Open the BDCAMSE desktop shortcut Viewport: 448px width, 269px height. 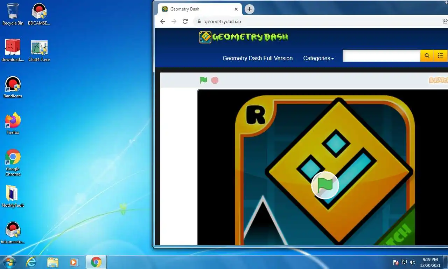coord(39,14)
